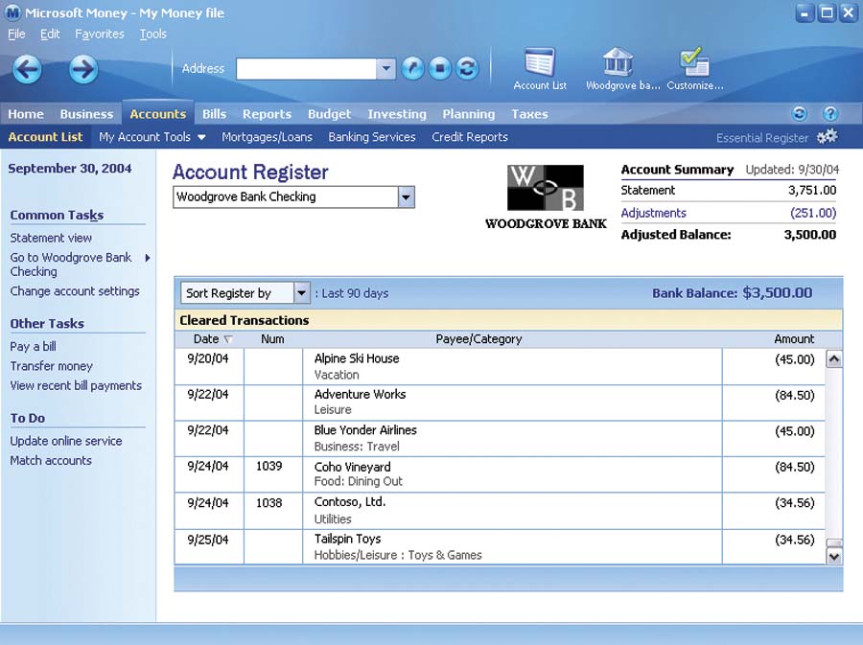Switch to the Investing tab
The width and height of the screenshot is (863, 645).
[x=397, y=114]
